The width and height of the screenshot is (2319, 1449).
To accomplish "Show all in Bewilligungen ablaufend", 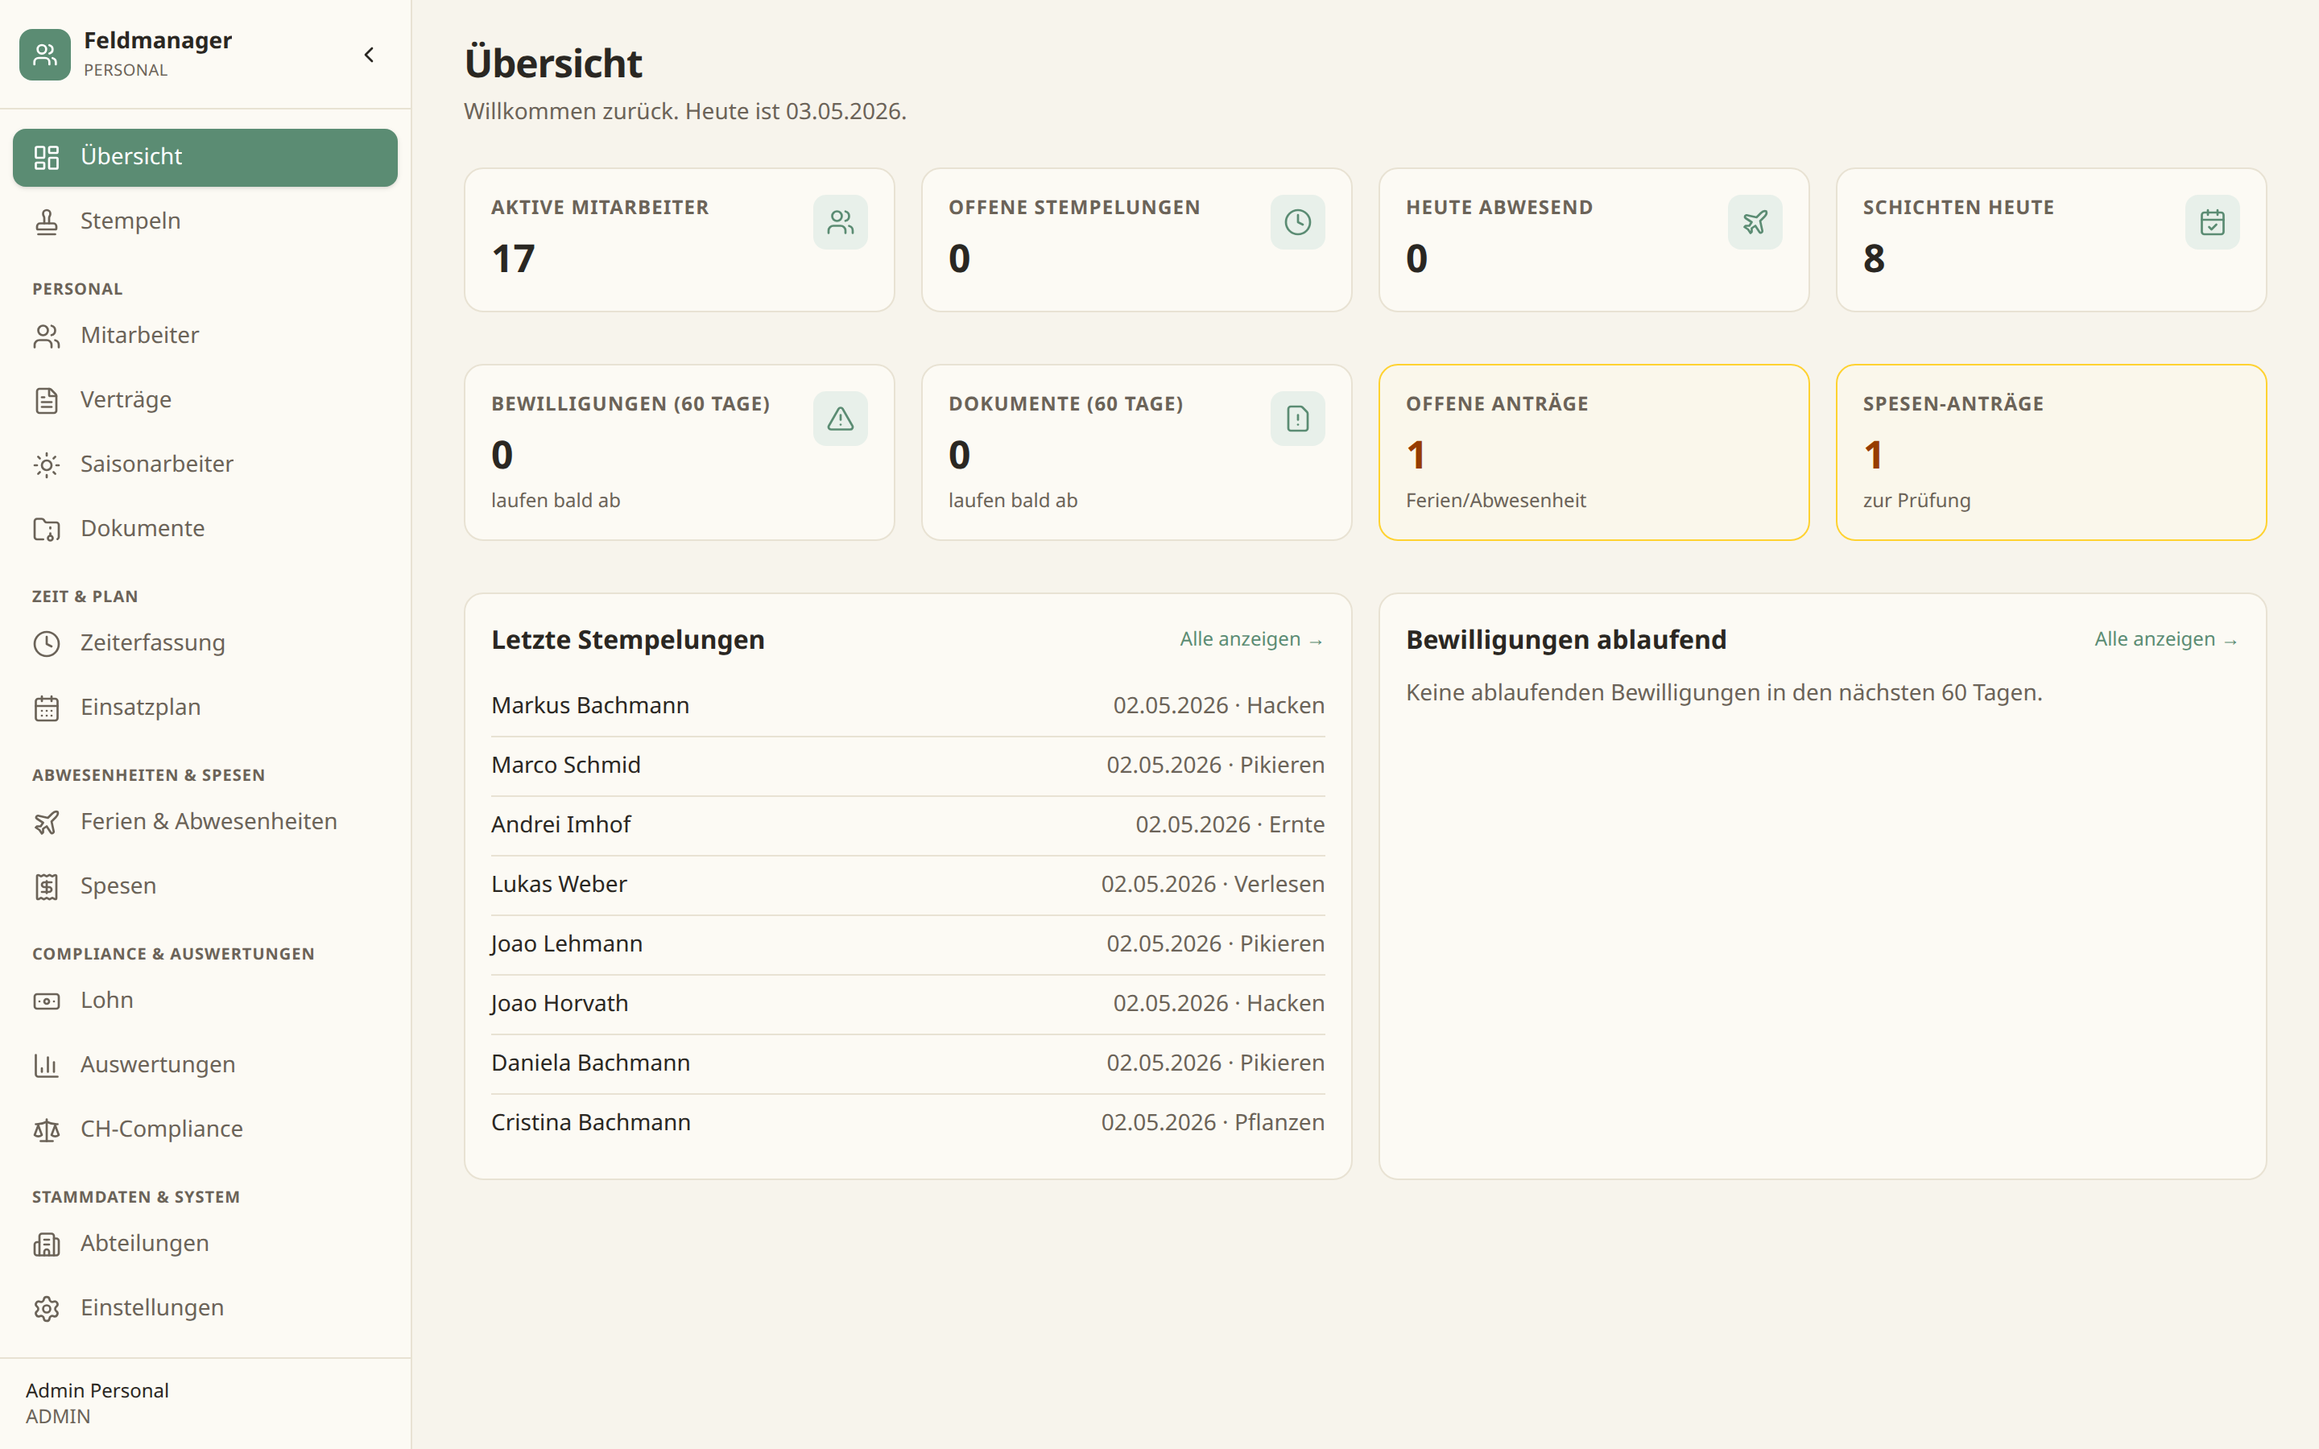I will 2166,639.
